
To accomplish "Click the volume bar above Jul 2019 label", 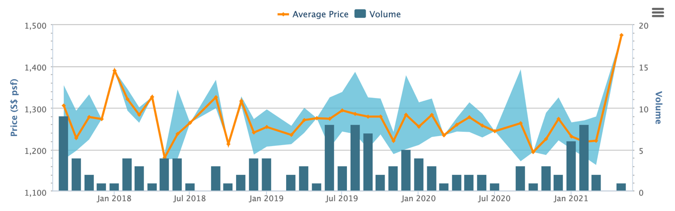I will [x=342, y=179].
